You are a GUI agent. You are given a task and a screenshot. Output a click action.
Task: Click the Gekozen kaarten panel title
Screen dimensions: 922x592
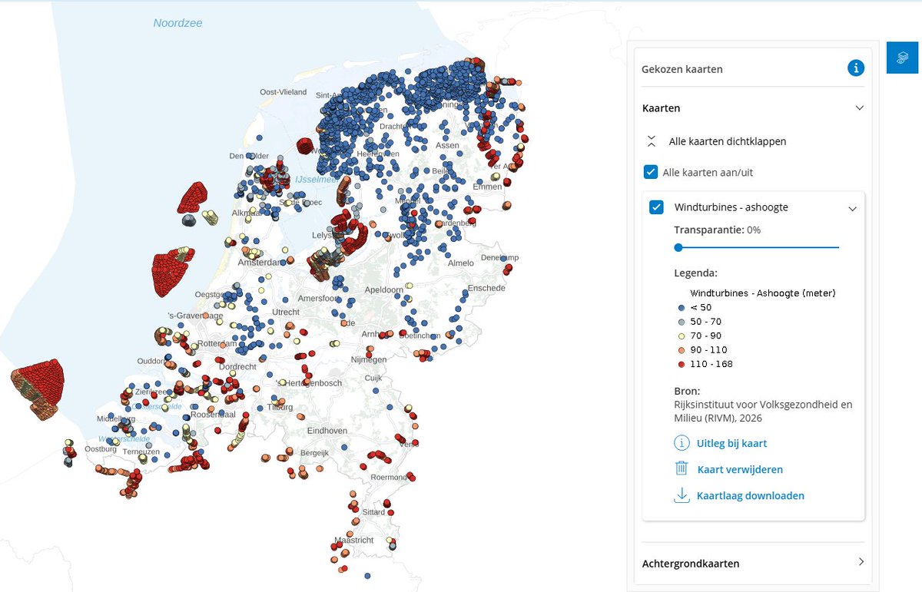coord(682,68)
